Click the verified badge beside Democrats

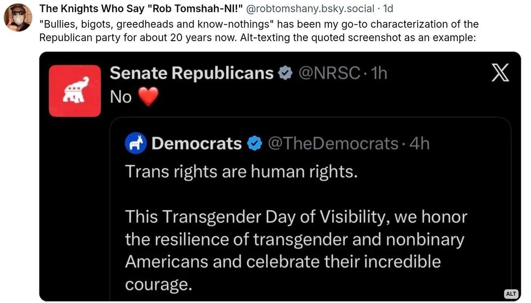(x=254, y=143)
